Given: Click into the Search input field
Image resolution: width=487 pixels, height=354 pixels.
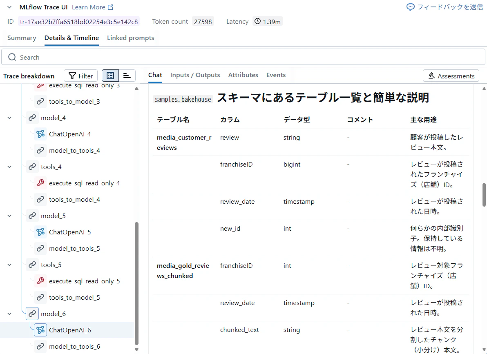Looking at the screenshot, I should 243,57.
